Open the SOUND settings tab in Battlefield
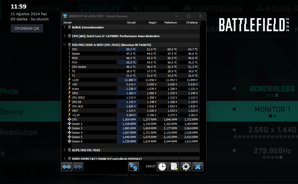The width and height of the screenshot is (298, 184). click(151, 9)
